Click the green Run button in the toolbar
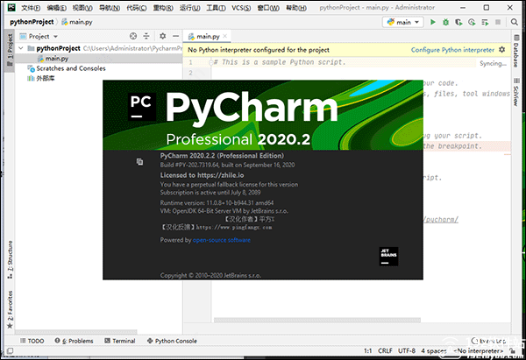The height and width of the screenshot is (360, 526). [x=433, y=21]
